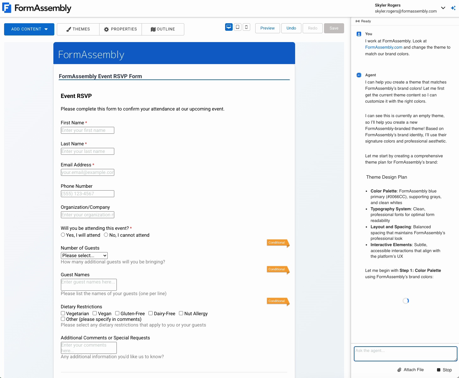The width and height of the screenshot is (459, 378).
Task: Click the Undo button
Action: coord(291,28)
